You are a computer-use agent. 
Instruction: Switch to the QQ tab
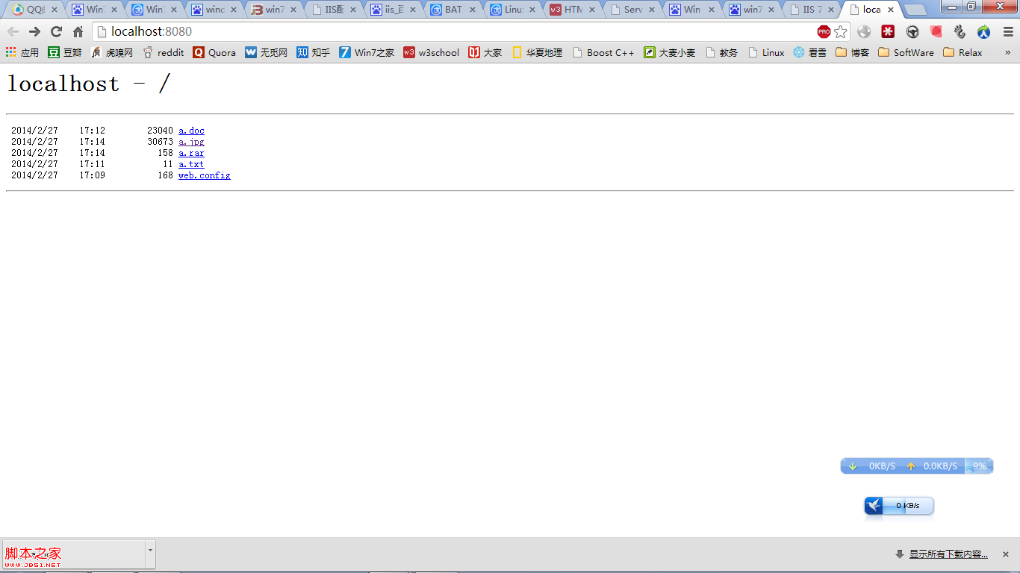[x=34, y=10]
